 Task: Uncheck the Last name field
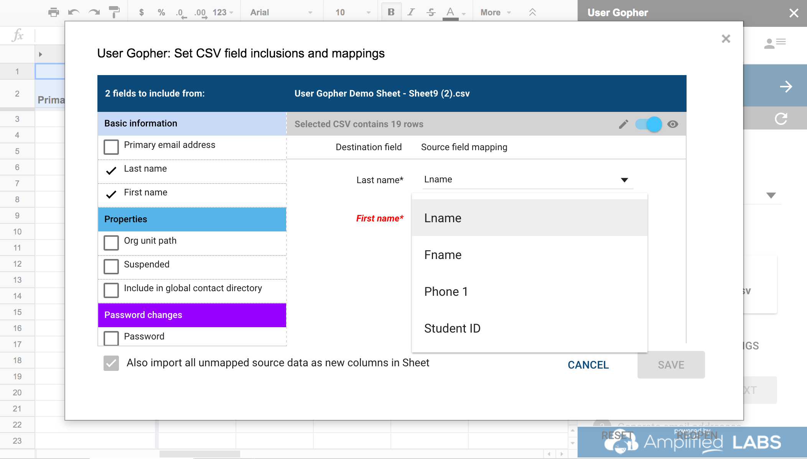[111, 171]
